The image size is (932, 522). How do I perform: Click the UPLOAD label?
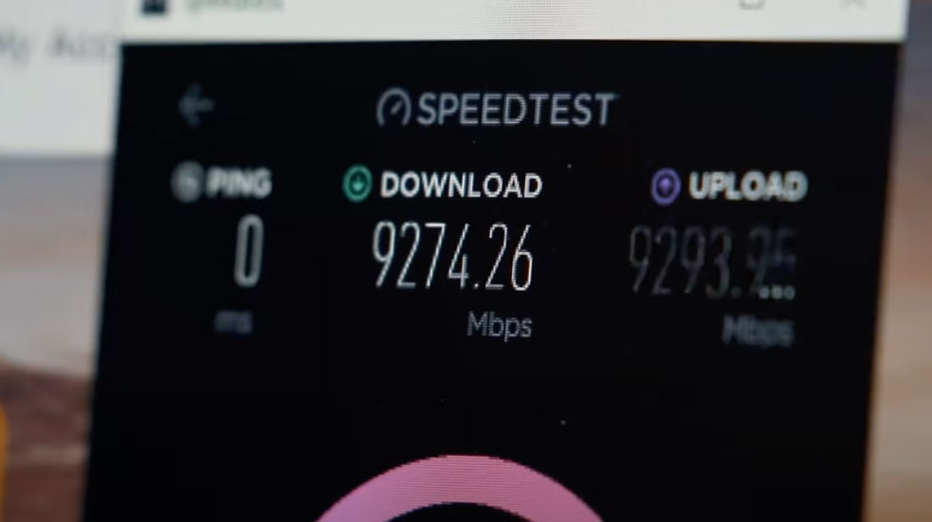[748, 186]
